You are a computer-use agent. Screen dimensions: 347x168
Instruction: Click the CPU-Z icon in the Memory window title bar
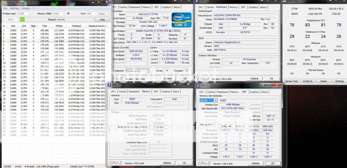(109, 85)
